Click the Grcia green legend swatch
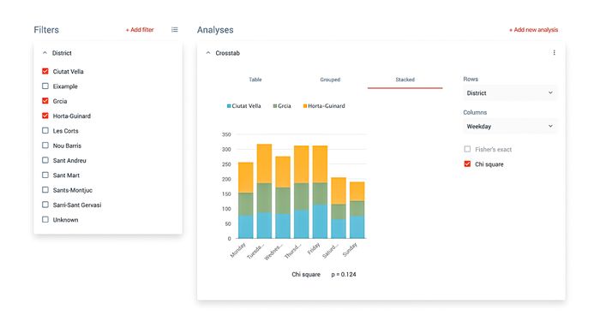The image size is (600, 321). click(275, 106)
